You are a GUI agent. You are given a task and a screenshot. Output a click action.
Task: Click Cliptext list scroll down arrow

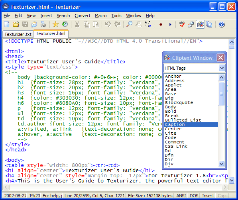(x=221, y=164)
